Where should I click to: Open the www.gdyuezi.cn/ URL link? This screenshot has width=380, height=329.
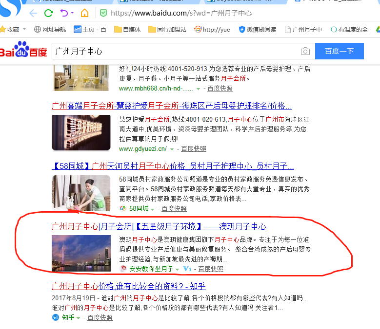(x=143, y=148)
